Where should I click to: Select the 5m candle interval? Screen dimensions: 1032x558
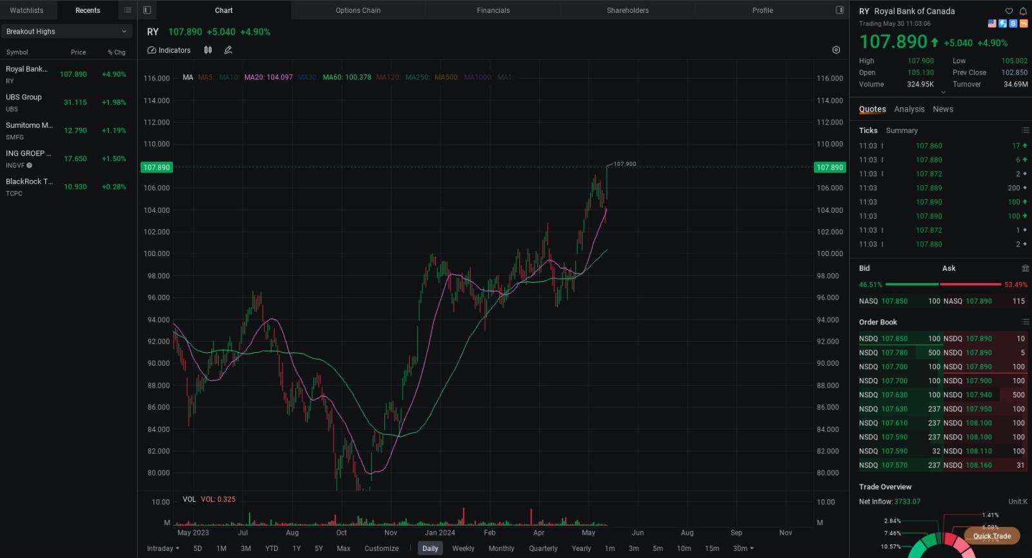658,548
